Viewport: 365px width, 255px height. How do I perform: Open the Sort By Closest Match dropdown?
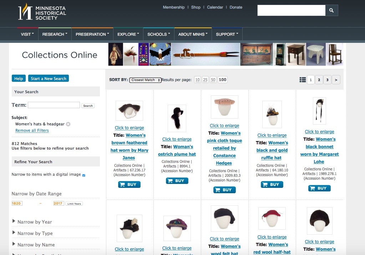click(145, 80)
